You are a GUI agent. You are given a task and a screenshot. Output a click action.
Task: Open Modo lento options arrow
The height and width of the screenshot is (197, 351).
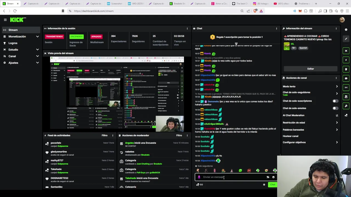(337, 86)
